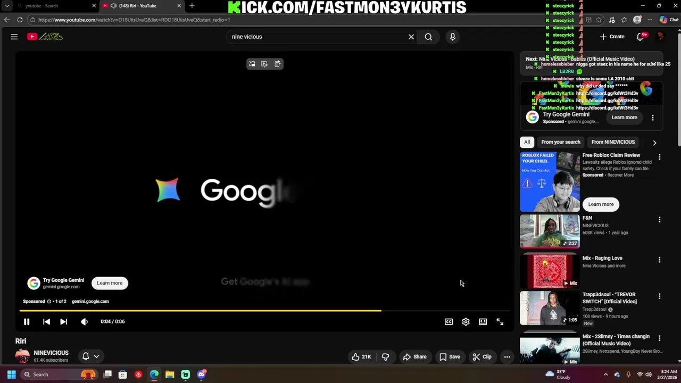Bookmark this page with the star
The width and height of the screenshot is (681, 383).
point(599,20)
